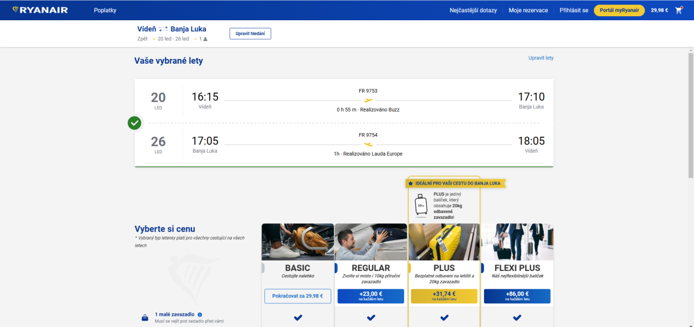Click the small bag icon for 1 malé zavazadlo

tap(145, 318)
